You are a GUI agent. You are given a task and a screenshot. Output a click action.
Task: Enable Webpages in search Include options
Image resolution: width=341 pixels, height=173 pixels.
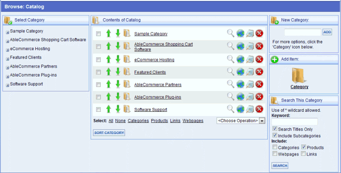275,154
